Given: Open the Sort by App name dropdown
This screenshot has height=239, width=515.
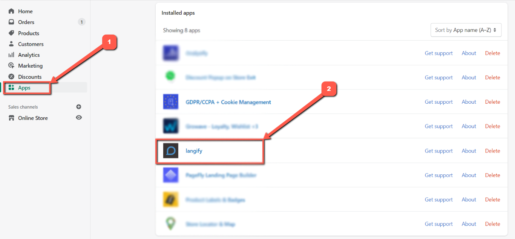Looking at the screenshot, I should tap(466, 30).
